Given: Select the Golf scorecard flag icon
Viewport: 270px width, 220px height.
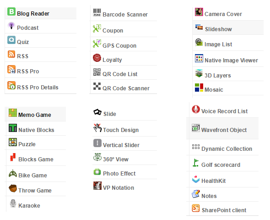Looking at the screenshot, I should tap(196, 163).
